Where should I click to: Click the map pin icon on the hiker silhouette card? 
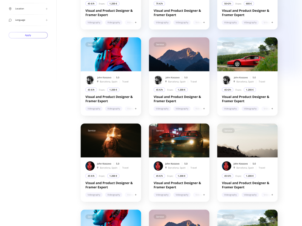point(234,168)
